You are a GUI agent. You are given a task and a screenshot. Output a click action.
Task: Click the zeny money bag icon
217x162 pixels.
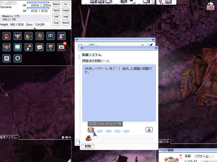[88, 138]
